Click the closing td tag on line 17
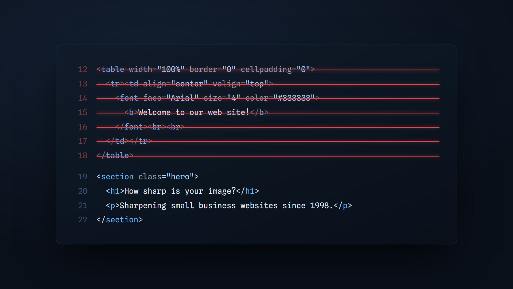The width and height of the screenshot is (513, 289). point(118,141)
